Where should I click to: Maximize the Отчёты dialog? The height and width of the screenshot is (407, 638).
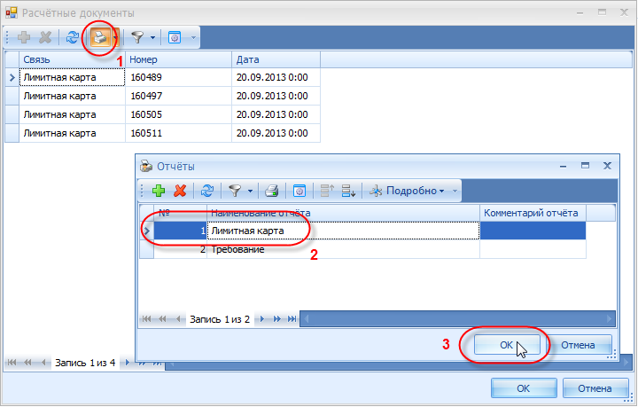click(585, 166)
